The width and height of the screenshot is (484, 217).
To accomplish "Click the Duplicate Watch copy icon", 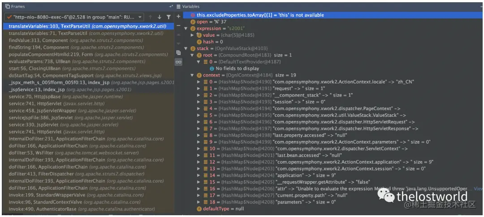I will [178, 53].
